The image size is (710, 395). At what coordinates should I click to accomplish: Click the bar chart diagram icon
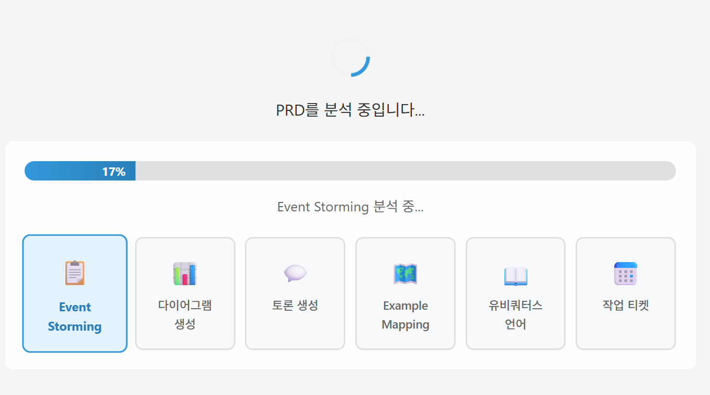(185, 274)
